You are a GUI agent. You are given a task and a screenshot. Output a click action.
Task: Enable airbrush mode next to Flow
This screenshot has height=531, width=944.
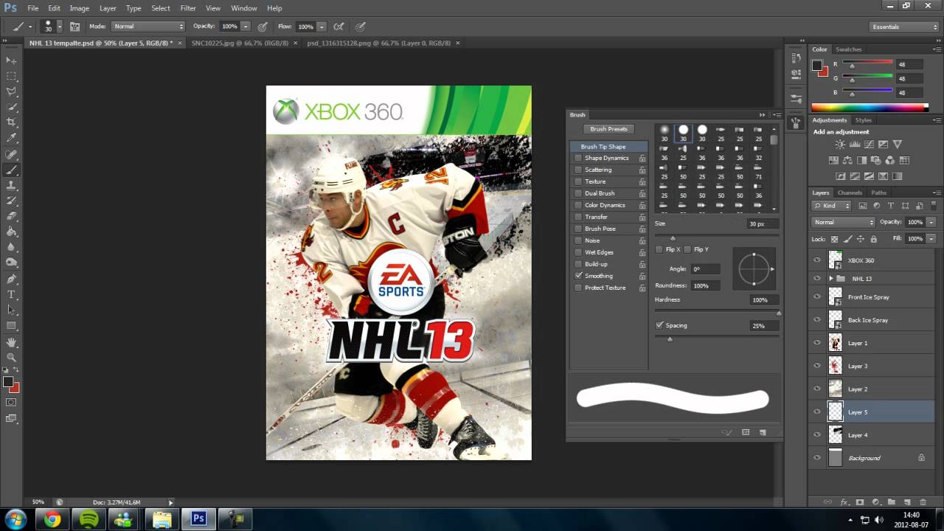tap(339, 27)
